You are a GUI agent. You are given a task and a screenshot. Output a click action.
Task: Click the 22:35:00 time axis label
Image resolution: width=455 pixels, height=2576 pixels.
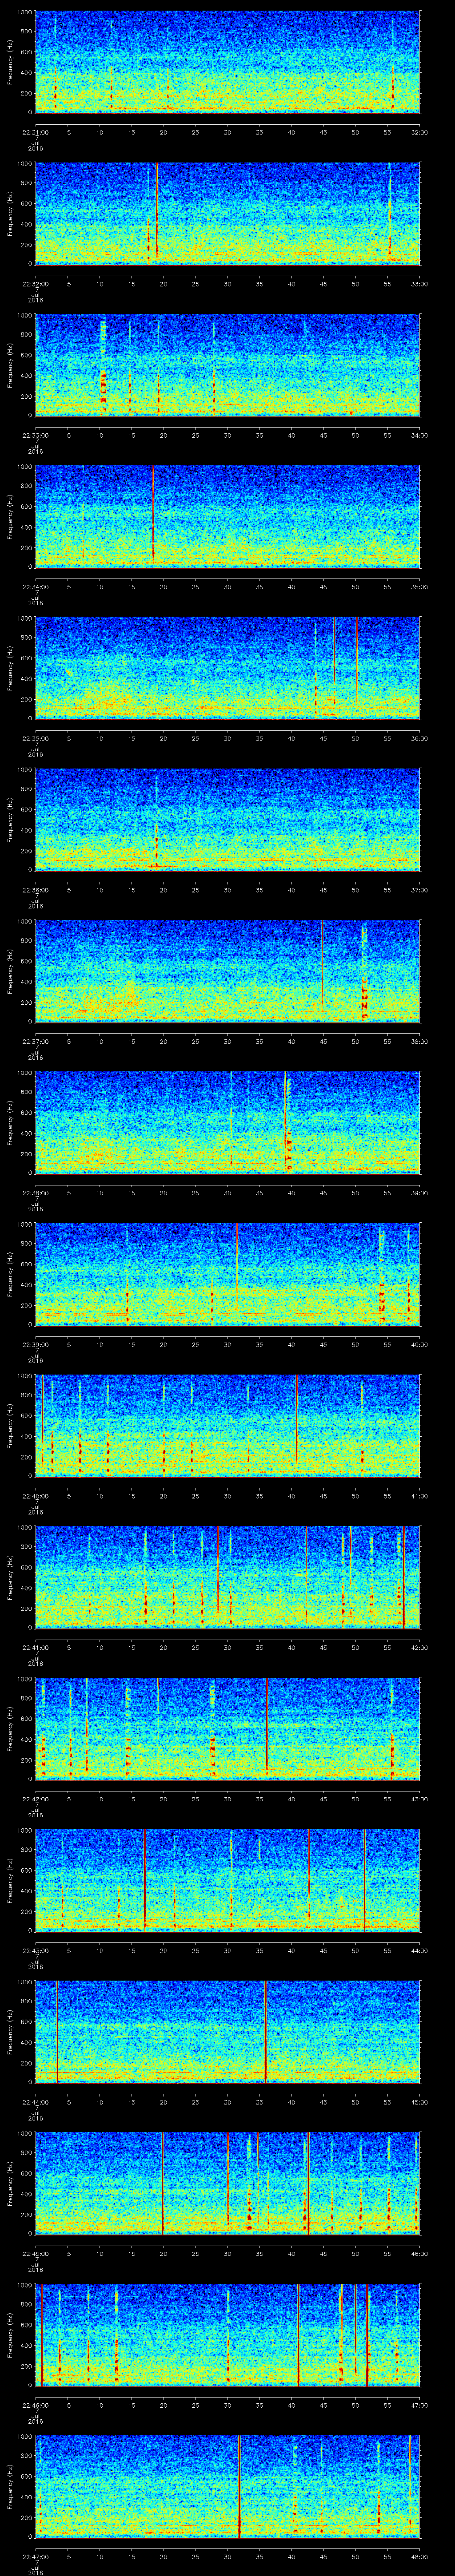[35, 738]
